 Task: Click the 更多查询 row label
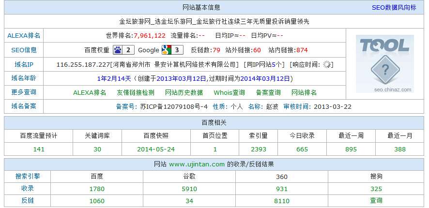[24, 92]
